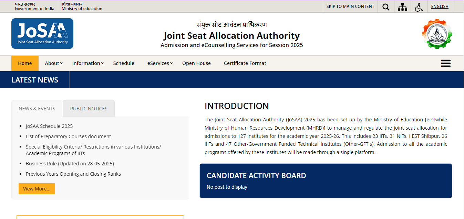Click the View More button
Image resolution: width=464 pixels, height=219 pixels.
[37, 189]
